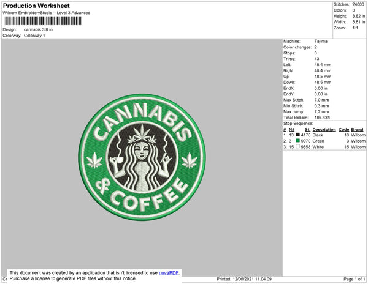The width and height of the screenshot is (368, 284).
Task: Click the Production Worksheet title
Action: 36,6
